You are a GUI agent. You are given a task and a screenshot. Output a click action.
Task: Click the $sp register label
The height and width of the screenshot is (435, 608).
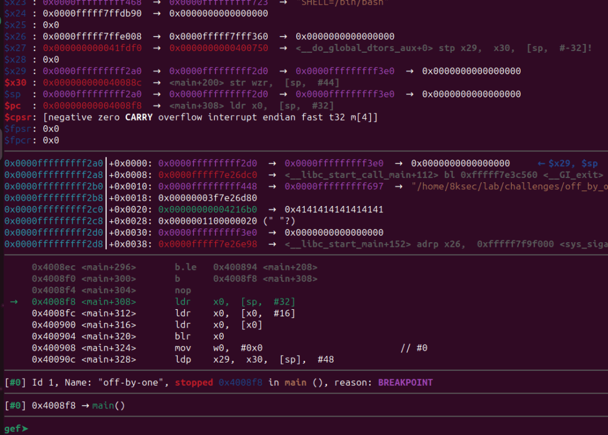(x=13, y=94)
